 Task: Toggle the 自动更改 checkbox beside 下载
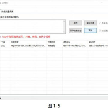coord(100,31)
